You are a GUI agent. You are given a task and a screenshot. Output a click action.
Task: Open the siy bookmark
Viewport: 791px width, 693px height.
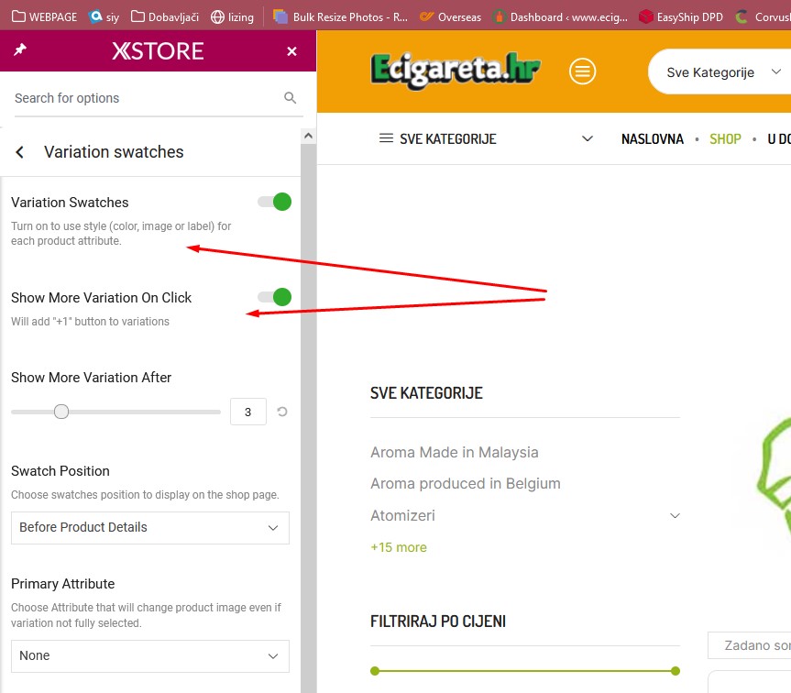pyautogui.click(x=104, y=16)
